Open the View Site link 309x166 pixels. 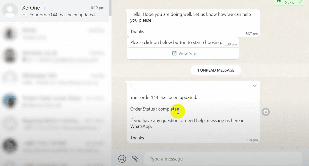click(187, 53)
